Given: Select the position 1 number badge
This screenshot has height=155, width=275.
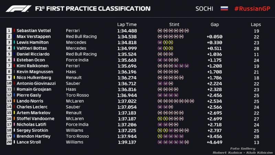Looking at the screenshot, I should tap(9, 31).
